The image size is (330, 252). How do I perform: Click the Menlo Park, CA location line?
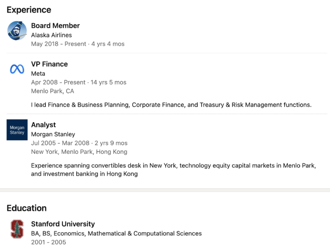tap(52, 91)
